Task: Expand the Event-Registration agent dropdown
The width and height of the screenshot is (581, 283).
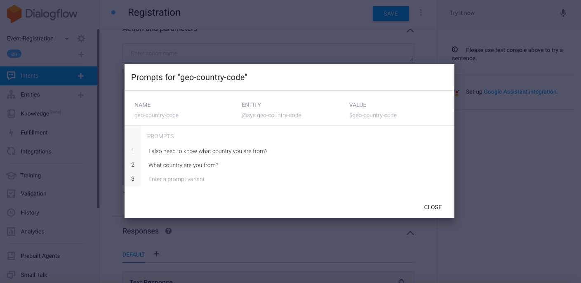Action: point(67,39)
